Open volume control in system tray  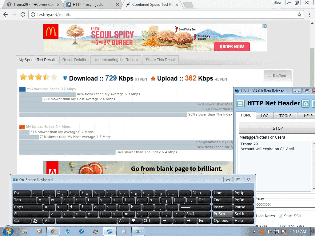(269, 232)
